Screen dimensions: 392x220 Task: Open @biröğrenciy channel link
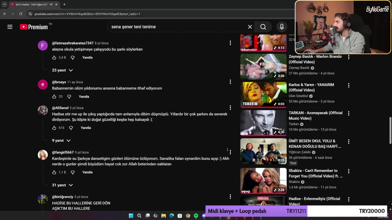62,197
